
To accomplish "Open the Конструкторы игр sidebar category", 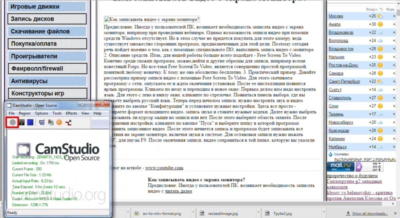I will click(47, 93).
